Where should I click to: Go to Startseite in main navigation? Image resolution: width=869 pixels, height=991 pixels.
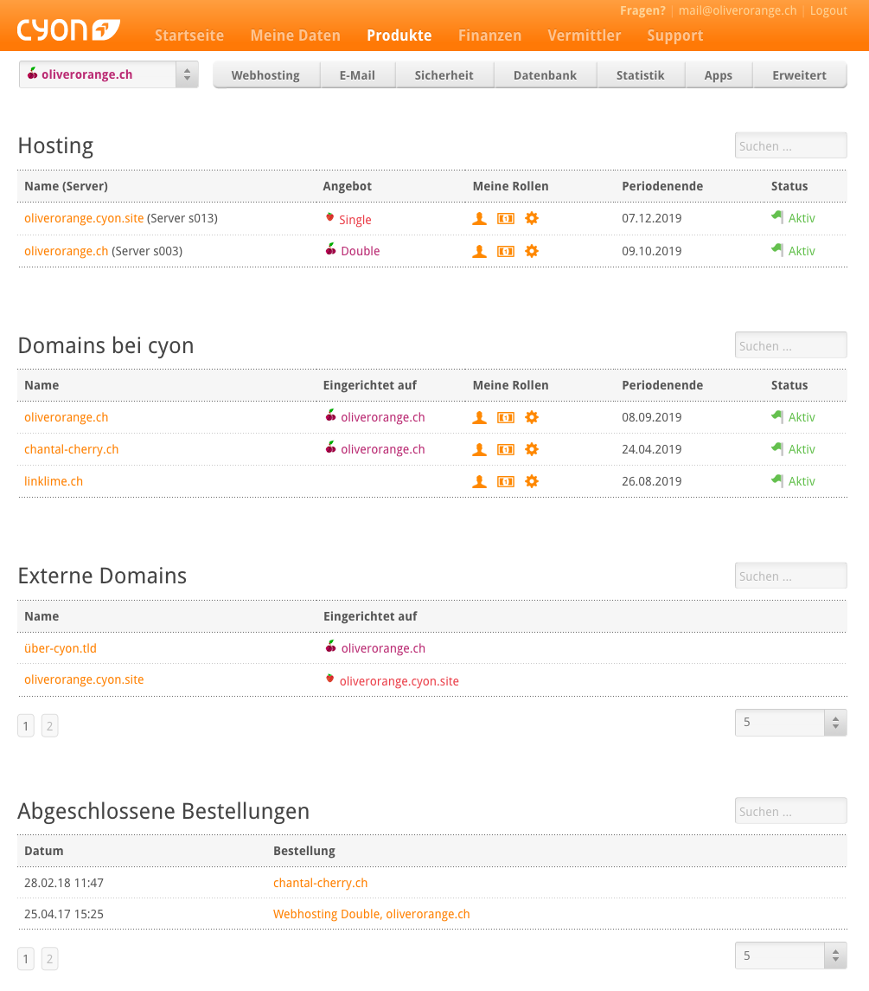189,35
